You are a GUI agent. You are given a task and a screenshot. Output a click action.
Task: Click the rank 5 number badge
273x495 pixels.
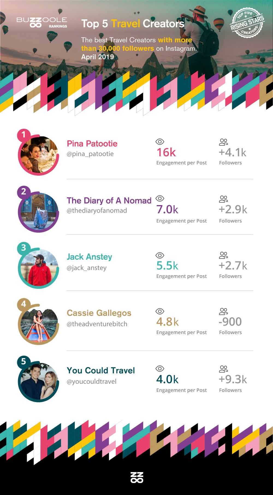24,361
